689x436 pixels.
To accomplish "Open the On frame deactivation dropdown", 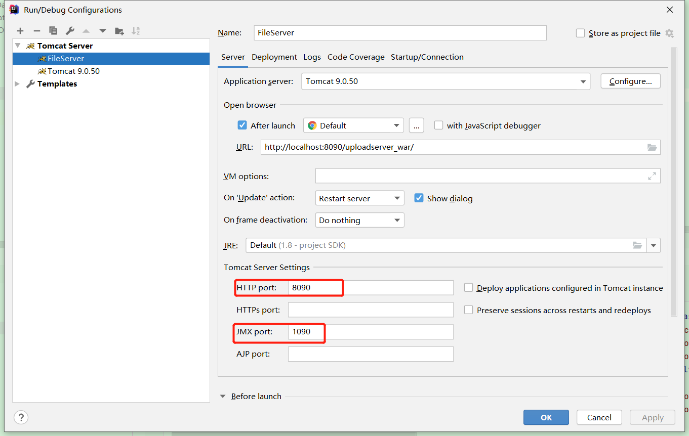I will coord(359,220).
